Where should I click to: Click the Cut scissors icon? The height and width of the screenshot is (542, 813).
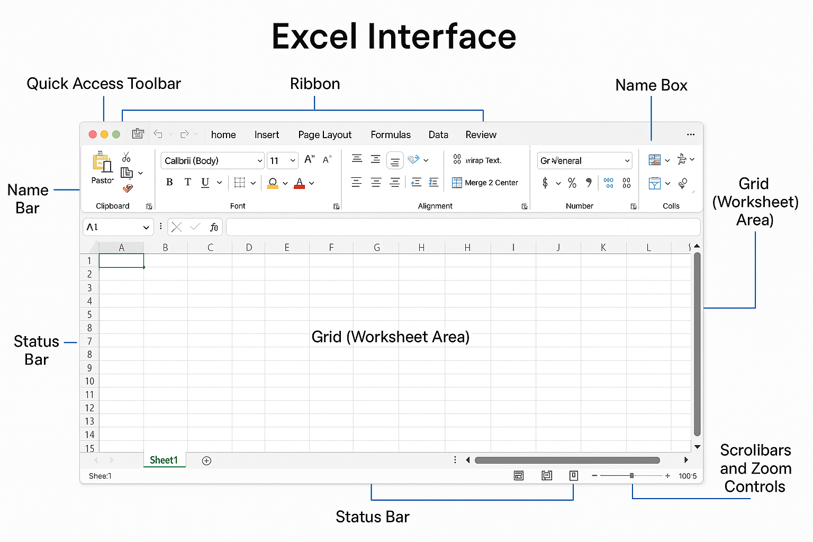tap(126, 157)
